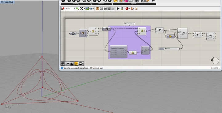Screen dimensions: 222x113
Task: Open the 80% zoom level dropdown
Action: pyautogui.click(x=70, y=9)
